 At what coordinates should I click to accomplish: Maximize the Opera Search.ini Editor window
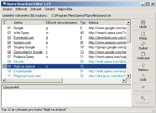tap(147, 4)
